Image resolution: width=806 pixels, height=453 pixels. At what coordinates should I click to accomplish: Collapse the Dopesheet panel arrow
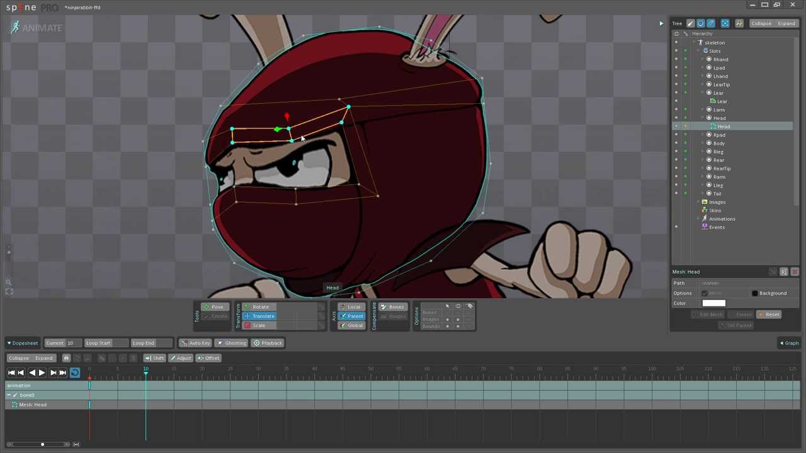[x=9, y=343]
